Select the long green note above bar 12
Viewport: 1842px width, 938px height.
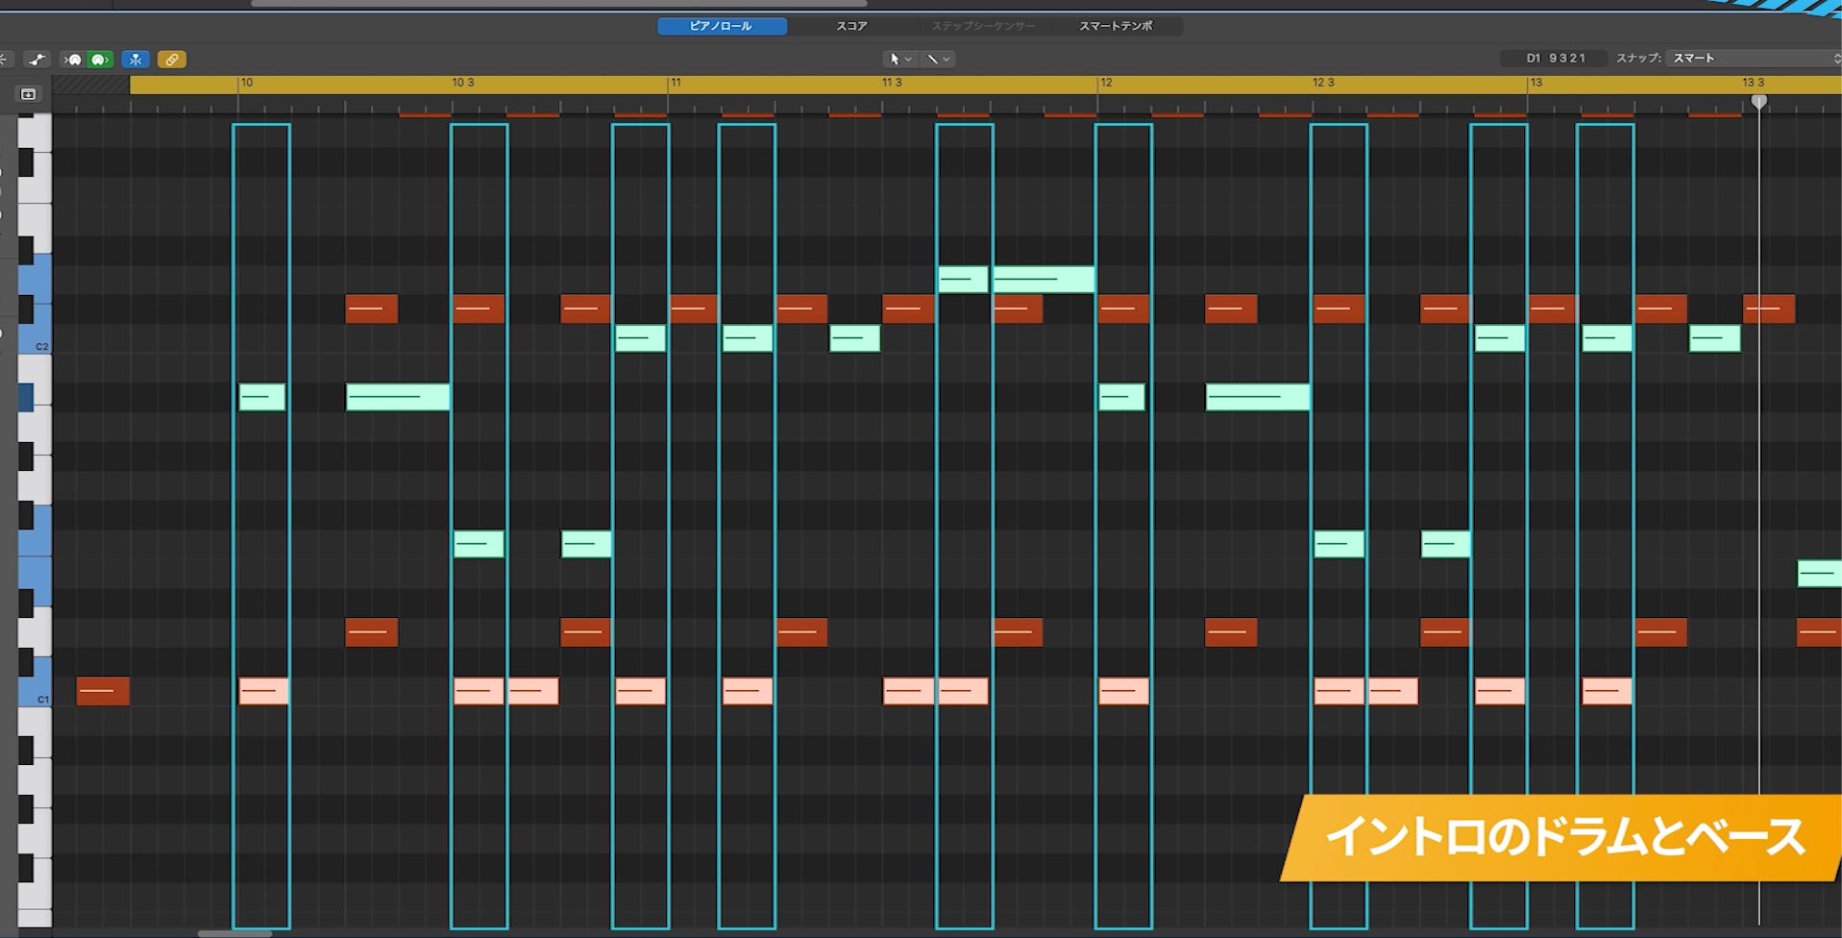point(1044,280)
